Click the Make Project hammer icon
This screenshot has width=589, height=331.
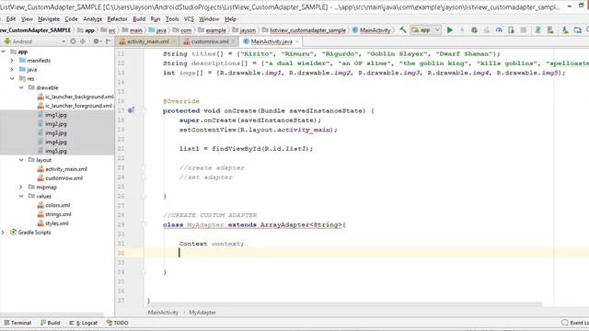click(x=403, y=29)
